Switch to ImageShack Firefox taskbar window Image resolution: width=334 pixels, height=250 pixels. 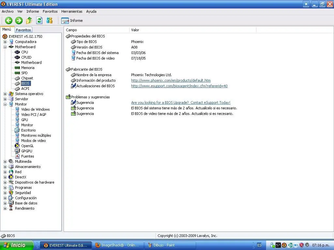tap(118, 245)
